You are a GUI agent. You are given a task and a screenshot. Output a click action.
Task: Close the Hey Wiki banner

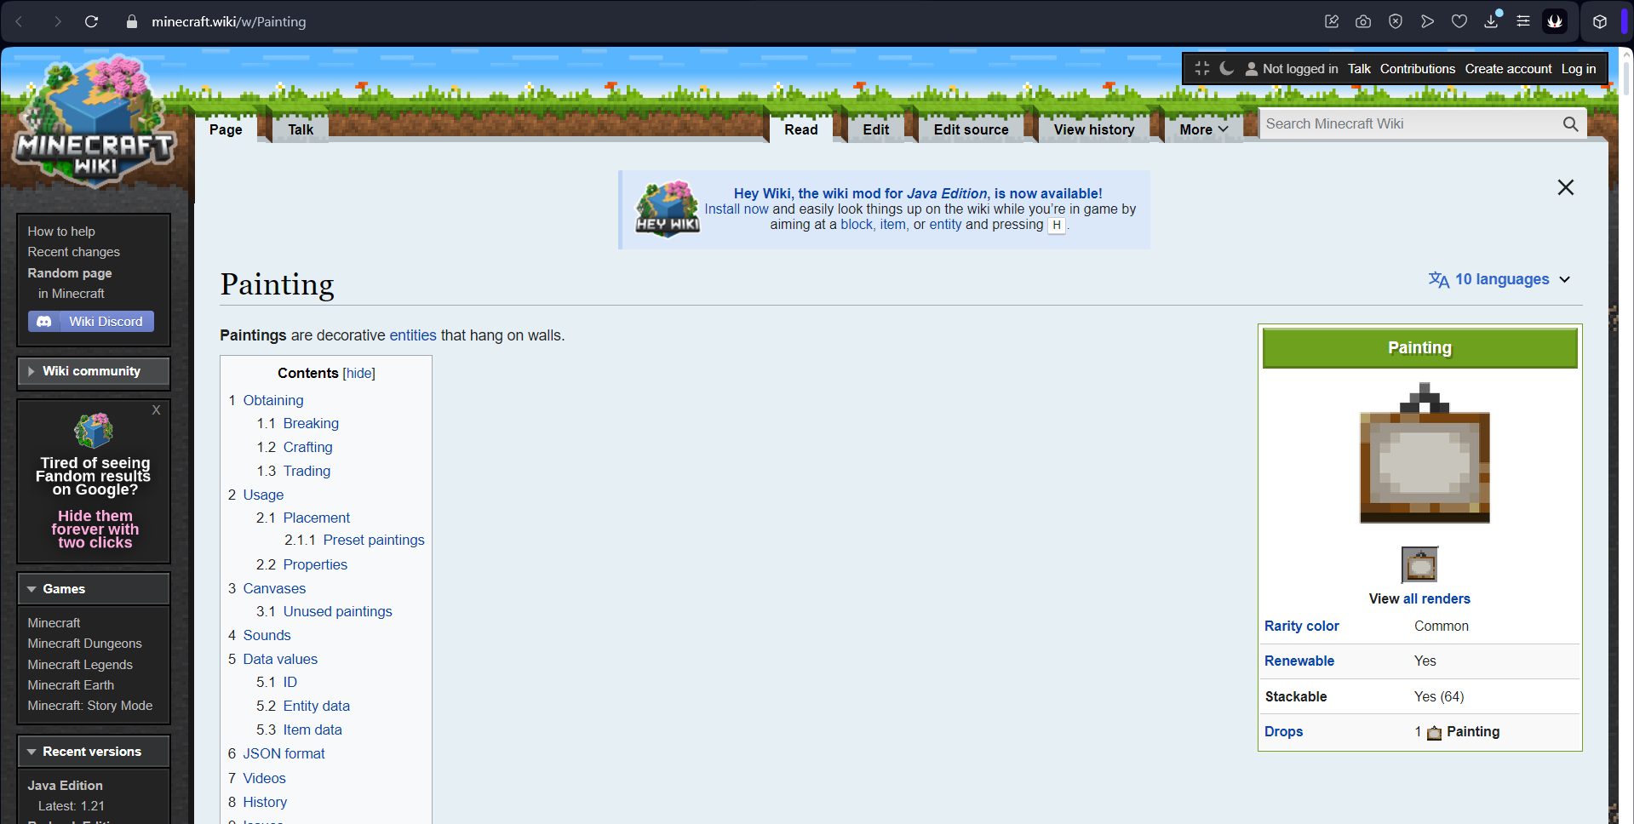coord(1565,187)
